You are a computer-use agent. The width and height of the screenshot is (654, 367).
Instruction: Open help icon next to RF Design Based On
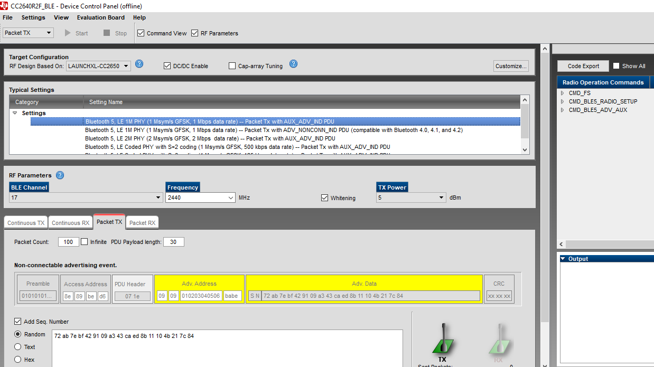click(139, 64)
